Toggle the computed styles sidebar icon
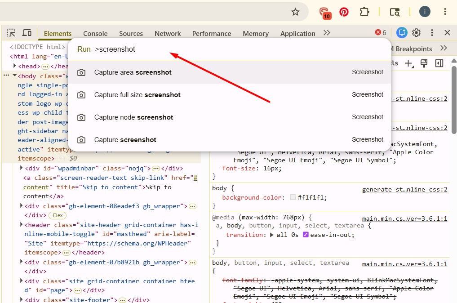This screenshot has width=457, height=303. point(439,63)
